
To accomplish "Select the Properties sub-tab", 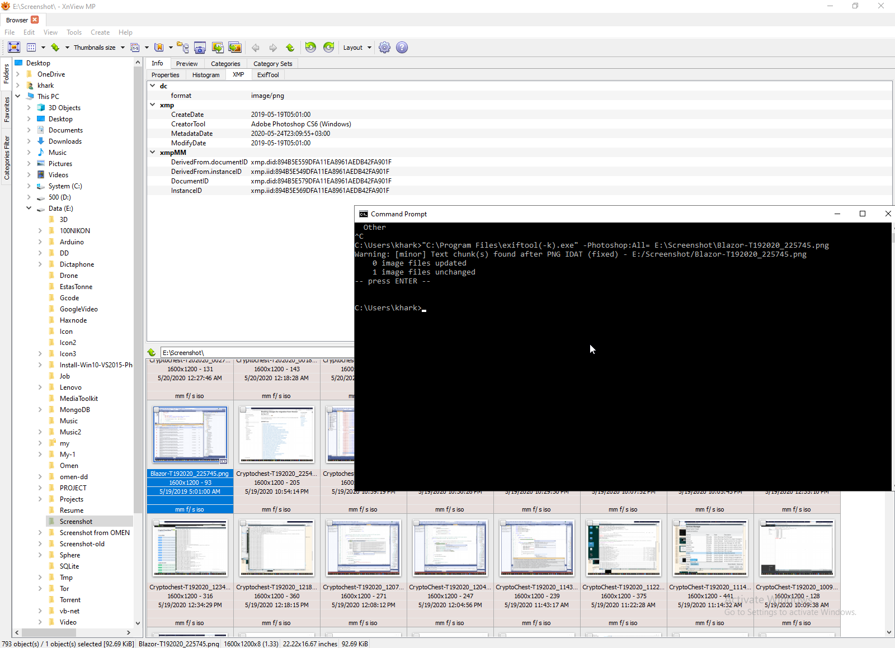I will click(x=166, y=75).
